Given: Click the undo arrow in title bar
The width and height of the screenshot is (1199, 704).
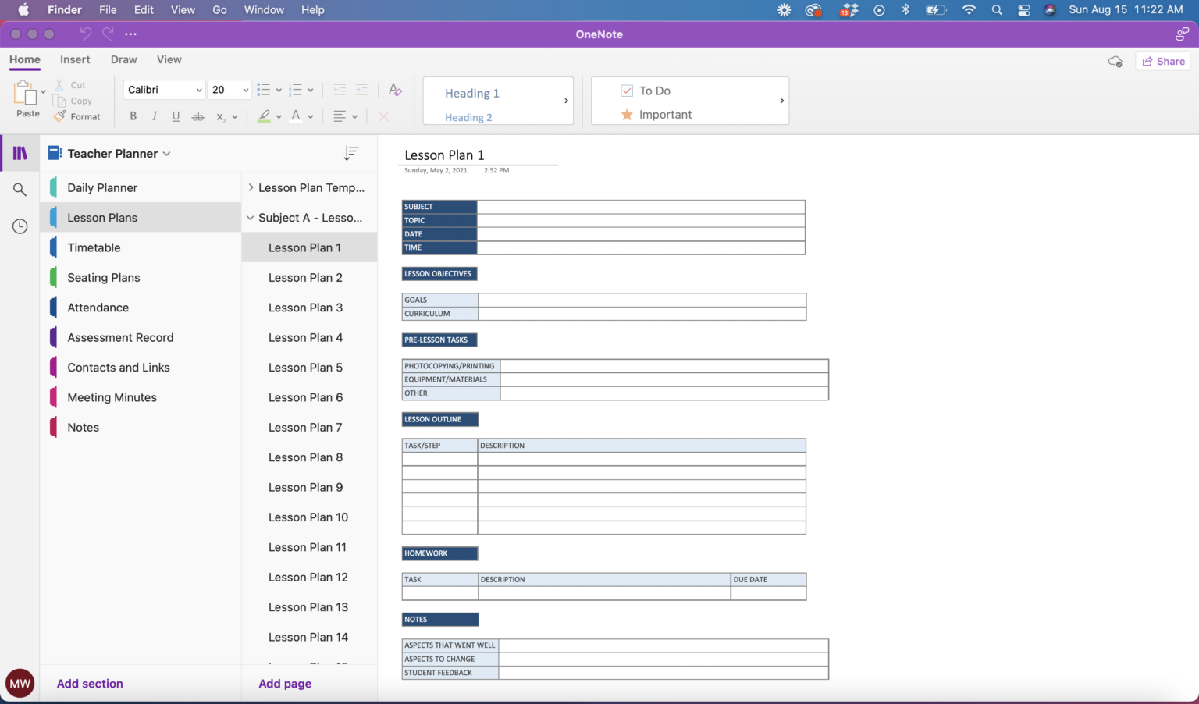Looking at the screenshot, I should coord(86,34).
